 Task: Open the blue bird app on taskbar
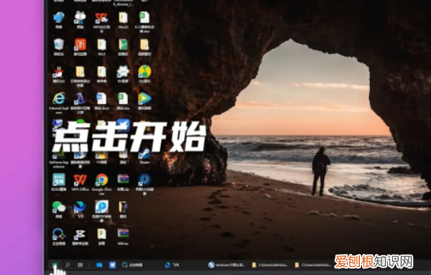point(113,265)
